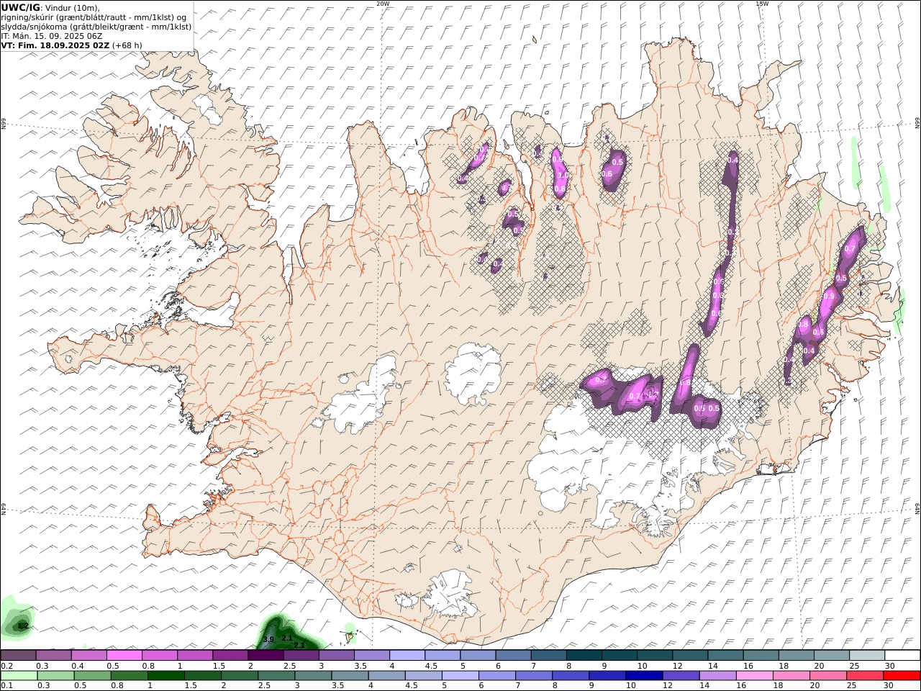Click the lower legend blue-gray swatch starting at 3.5
921x691 pixels.
point(349,675)
